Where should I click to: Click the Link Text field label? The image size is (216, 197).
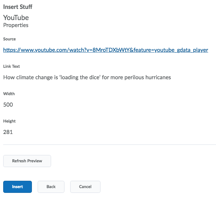coord(11,67)
